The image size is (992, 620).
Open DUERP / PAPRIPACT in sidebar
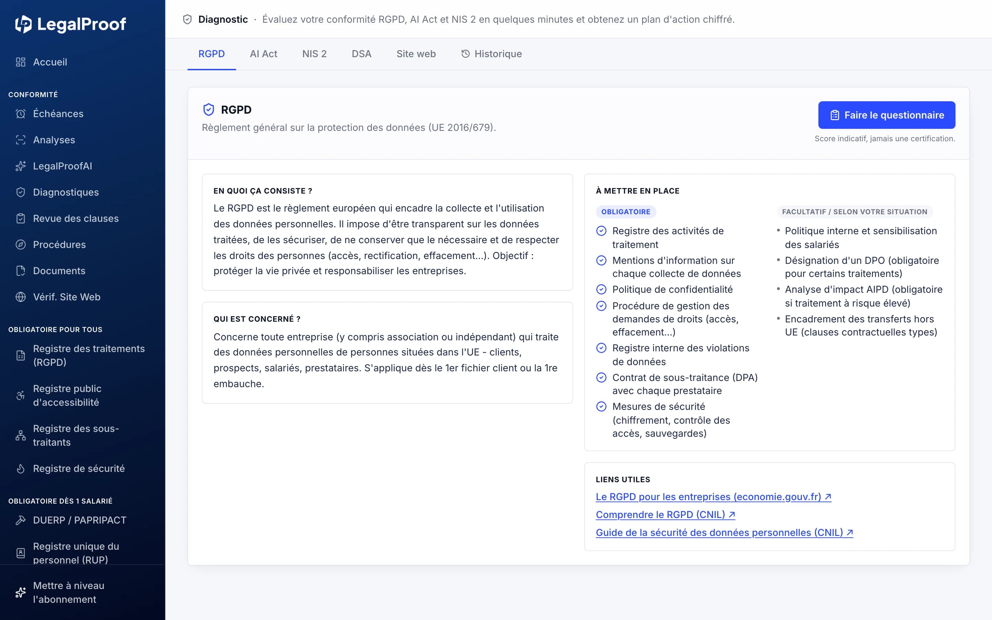pos(82,520)
